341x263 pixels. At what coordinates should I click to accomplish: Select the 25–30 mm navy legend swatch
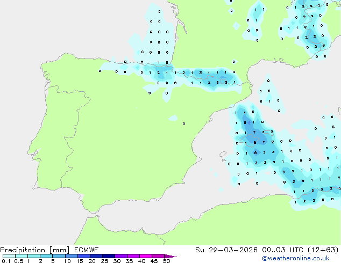(x=108, y=256)
